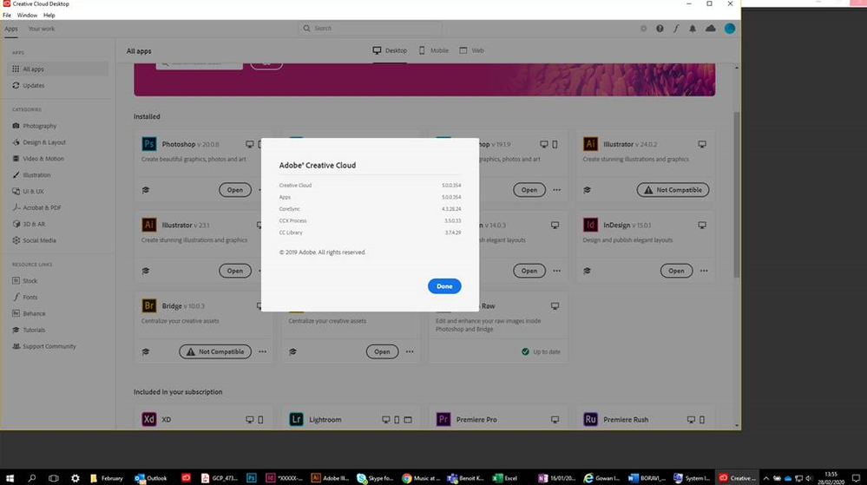The width and height of the screenshot is (867, 485).
Task: Open tutorials icon on Bridge v10.0.3 card
Action: 146,351
